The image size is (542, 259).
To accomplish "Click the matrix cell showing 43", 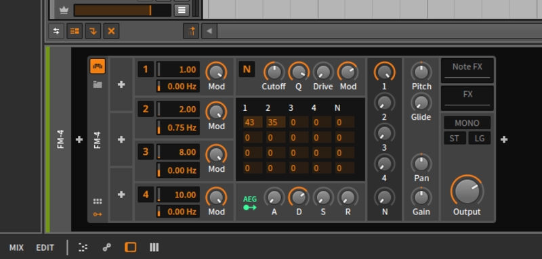I will point(253,122).
